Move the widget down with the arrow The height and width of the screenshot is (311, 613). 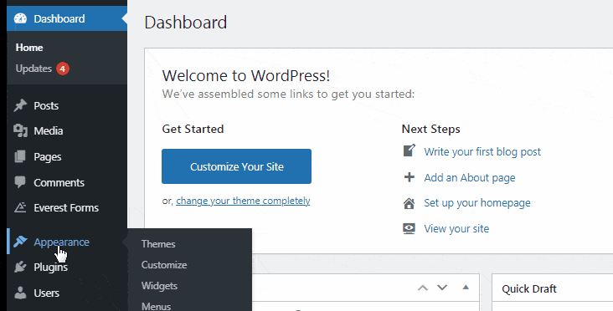pyautogui.click(x=442, y=288)
